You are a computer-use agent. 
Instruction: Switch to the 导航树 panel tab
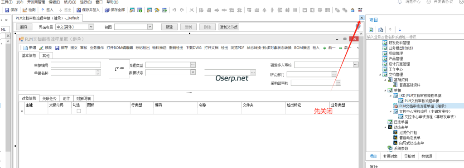[x=409, y=157]
